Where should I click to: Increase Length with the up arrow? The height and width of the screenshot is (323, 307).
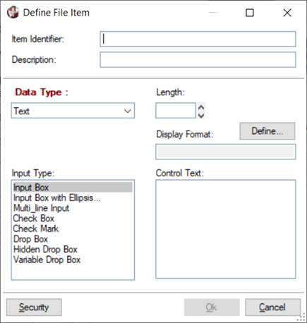click(x=201, y=107)
